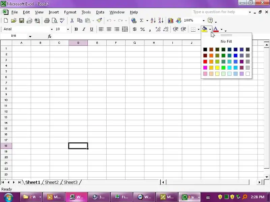Sort descending Z to A

(161, 21)
